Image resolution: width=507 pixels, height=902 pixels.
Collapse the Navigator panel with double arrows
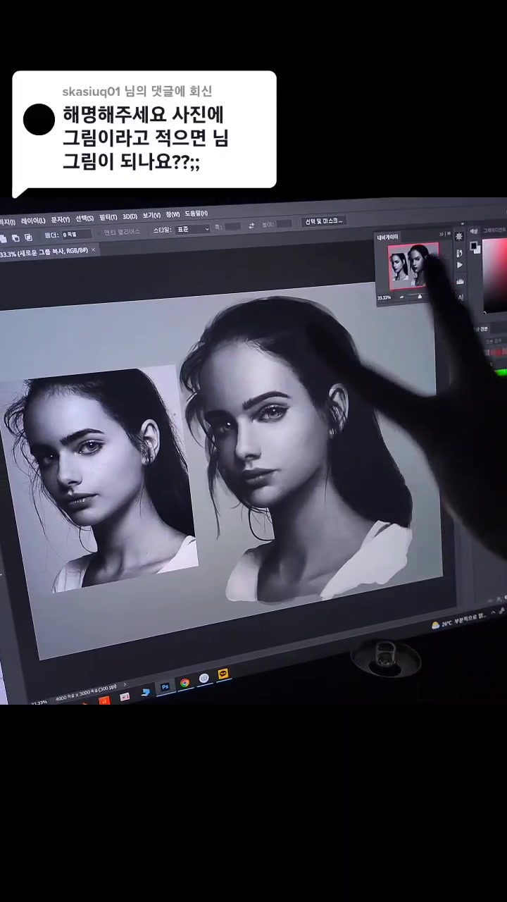442,233
